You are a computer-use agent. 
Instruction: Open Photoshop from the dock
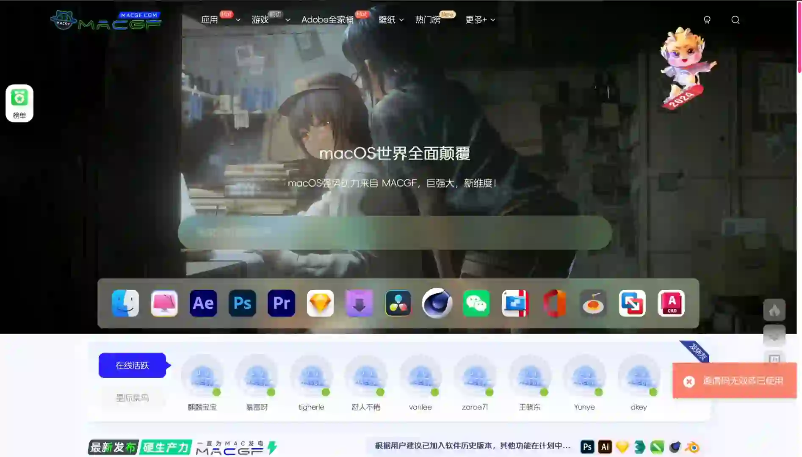(242, 303)
